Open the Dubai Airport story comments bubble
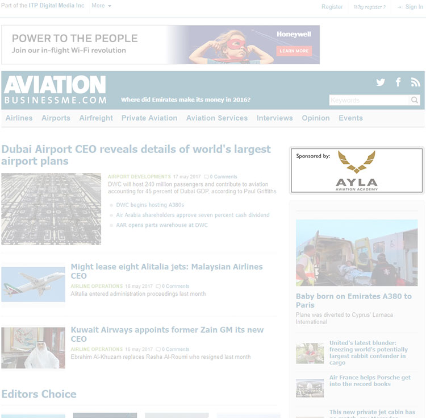426x418 pixels. click(x=206, y=177)
